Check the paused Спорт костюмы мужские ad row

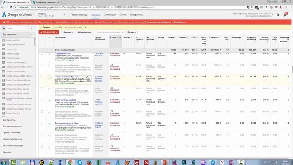(x=42, y=88)
